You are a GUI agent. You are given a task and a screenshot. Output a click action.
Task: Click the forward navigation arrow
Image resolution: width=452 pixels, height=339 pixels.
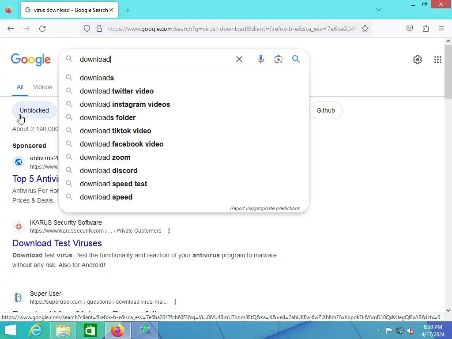click(26, 29)
